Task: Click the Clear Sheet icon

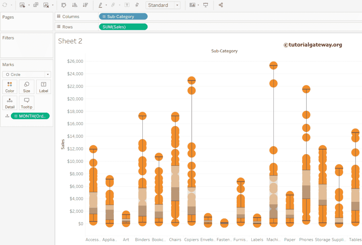Action: pos(46,5)
